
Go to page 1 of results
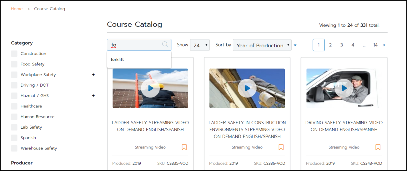[319, 45]
